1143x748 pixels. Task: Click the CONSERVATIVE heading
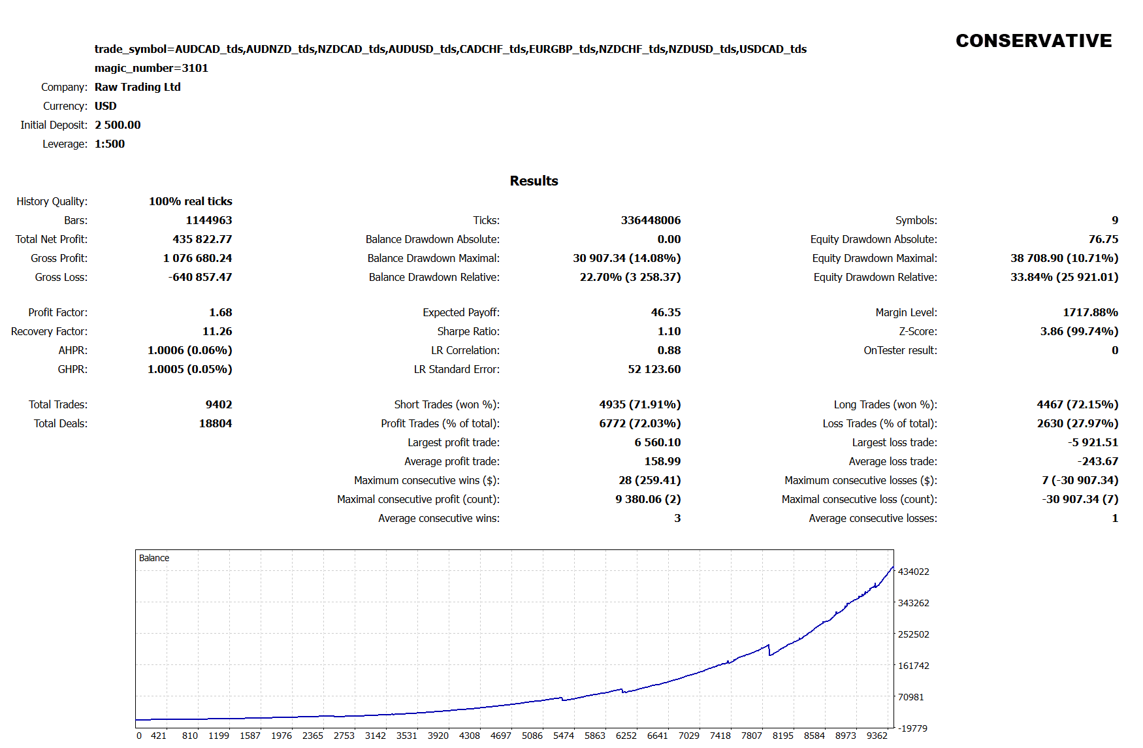[1033, 41]
